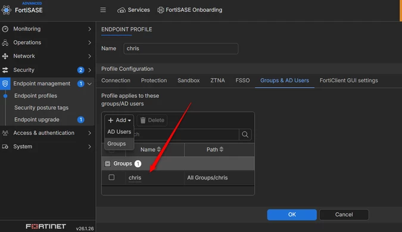Expand the Operations menu chevron

click(x=89, y=42)
